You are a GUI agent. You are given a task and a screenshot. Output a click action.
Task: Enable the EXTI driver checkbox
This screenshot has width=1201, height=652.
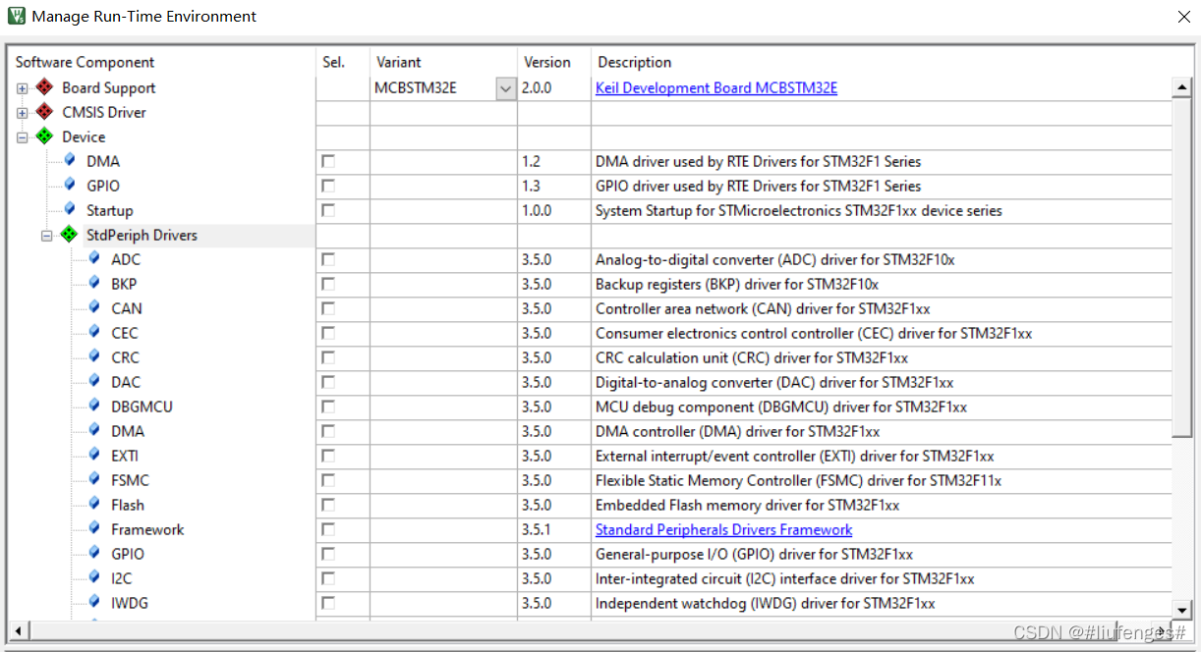click(328, 456)
